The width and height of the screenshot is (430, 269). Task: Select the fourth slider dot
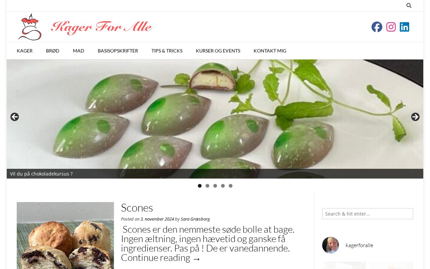pos(223,186)
